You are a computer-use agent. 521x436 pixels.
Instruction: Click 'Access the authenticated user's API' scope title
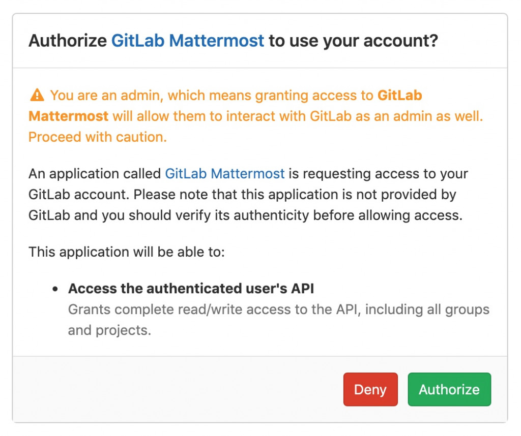click(x=191, y=288)
